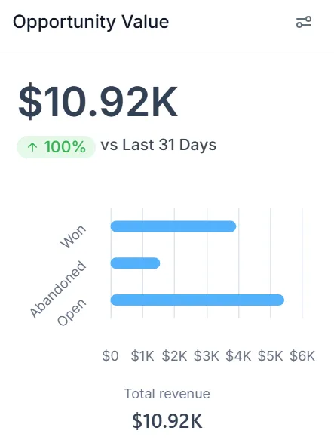Screen dimensions: 334x443
Task: Click the vs Last 31 Days text
Action: pyautogui.click(x=158, y=145)
